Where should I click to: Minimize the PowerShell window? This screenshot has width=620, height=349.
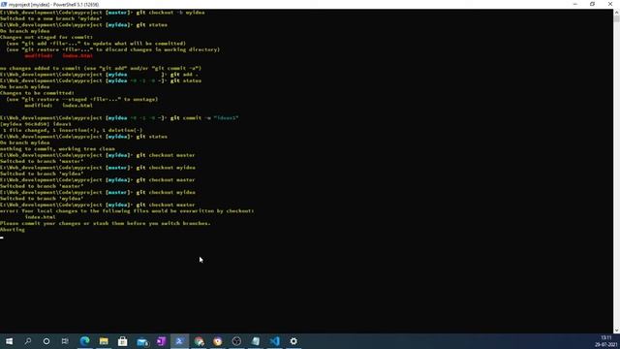[x=574, y=4]
